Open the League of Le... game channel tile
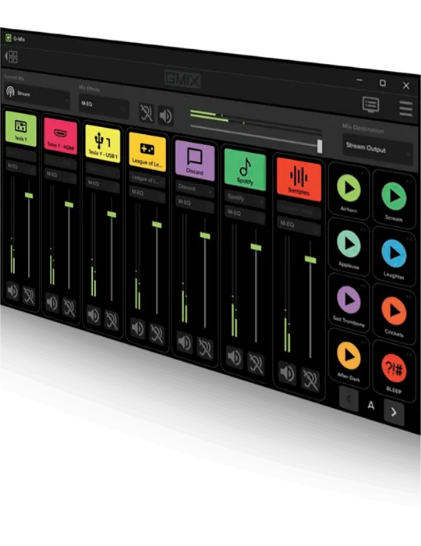This screenshot has height=546, width=421. (147, 152)
